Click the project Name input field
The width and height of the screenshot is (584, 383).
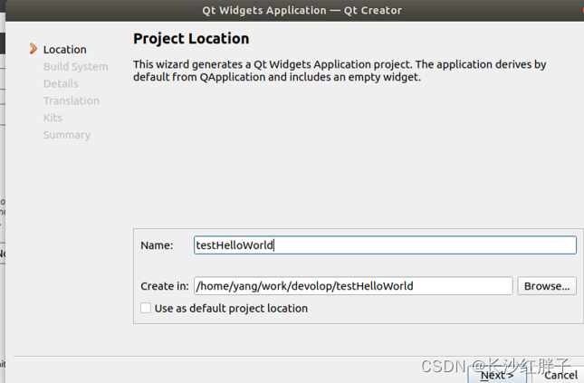point(385,245)
